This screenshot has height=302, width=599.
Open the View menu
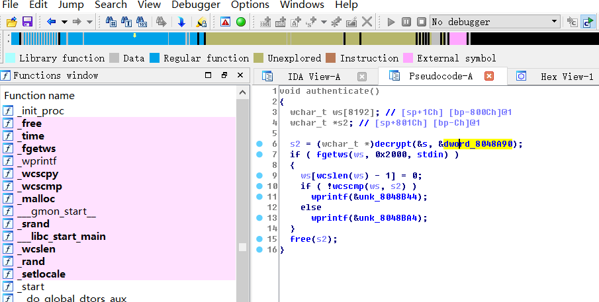click(149, 5)
